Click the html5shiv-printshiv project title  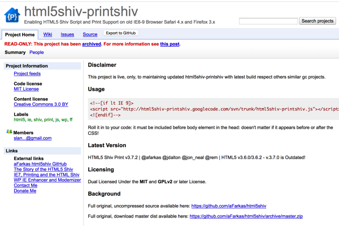coord(81,11)
